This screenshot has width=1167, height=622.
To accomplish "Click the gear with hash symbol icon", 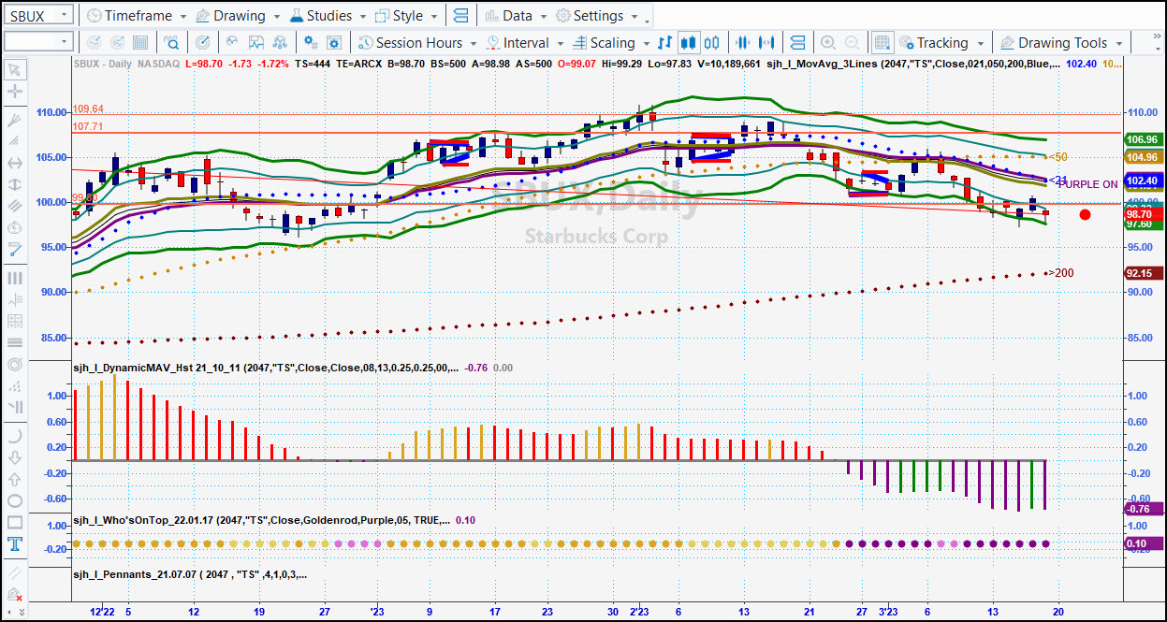I will 311,42.
